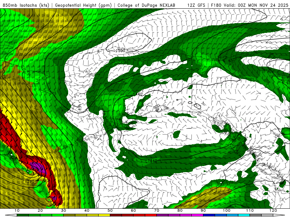The width and height of the screenshot is (290, 217).
Task: Click the '20' tick label on the color scale
Action: point(40,210)
